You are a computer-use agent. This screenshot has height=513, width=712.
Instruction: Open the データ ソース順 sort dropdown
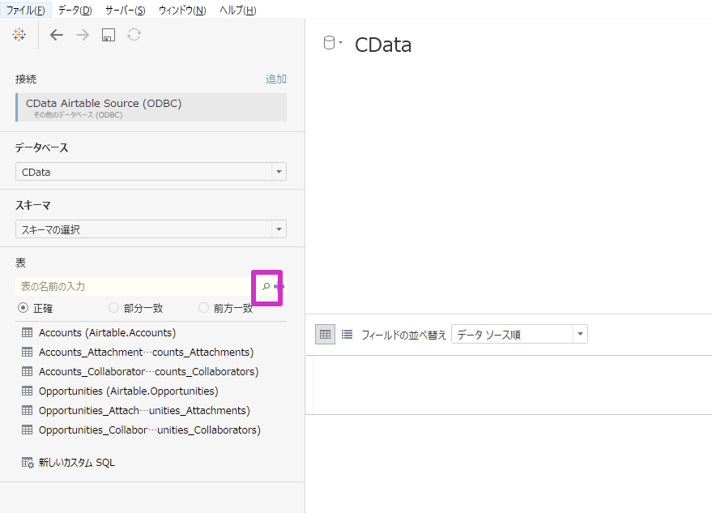pyautogui.click(x=519, y=335)
